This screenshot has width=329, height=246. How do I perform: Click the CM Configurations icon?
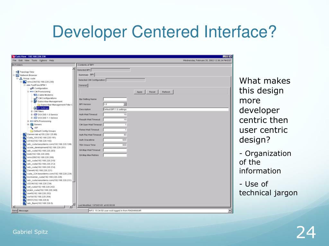(35, 98)
